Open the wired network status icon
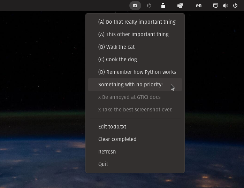The height and width of the screenshot is (188, 244). (x=216, y=6)
